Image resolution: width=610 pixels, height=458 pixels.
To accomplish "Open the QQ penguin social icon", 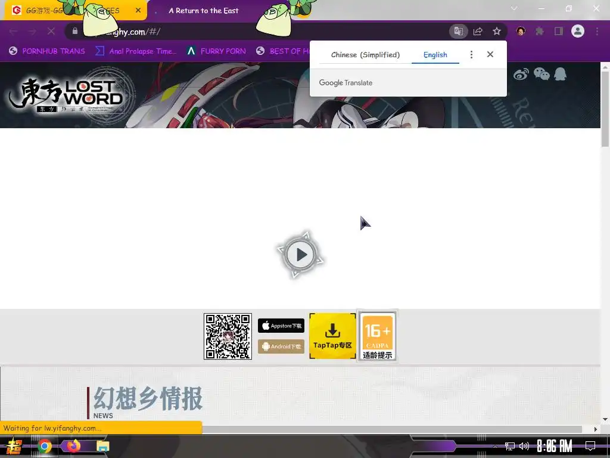I will (560, 73).
